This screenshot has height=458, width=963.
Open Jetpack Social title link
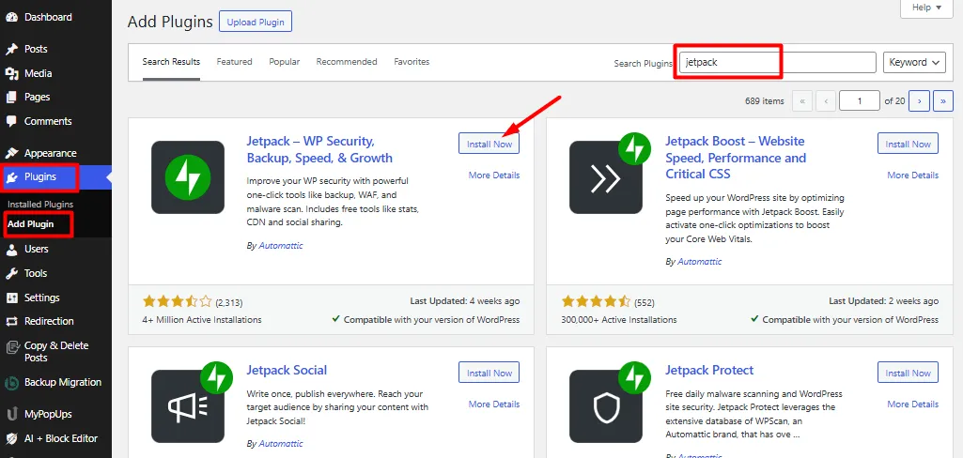tap(287, 371)
